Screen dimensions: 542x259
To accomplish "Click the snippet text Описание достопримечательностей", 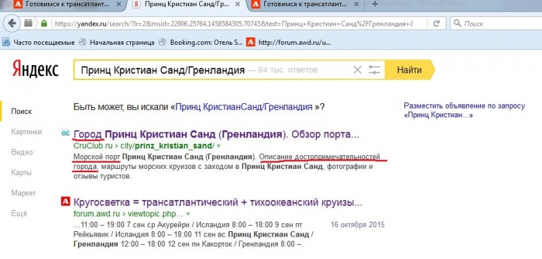I will pos(320,157).
